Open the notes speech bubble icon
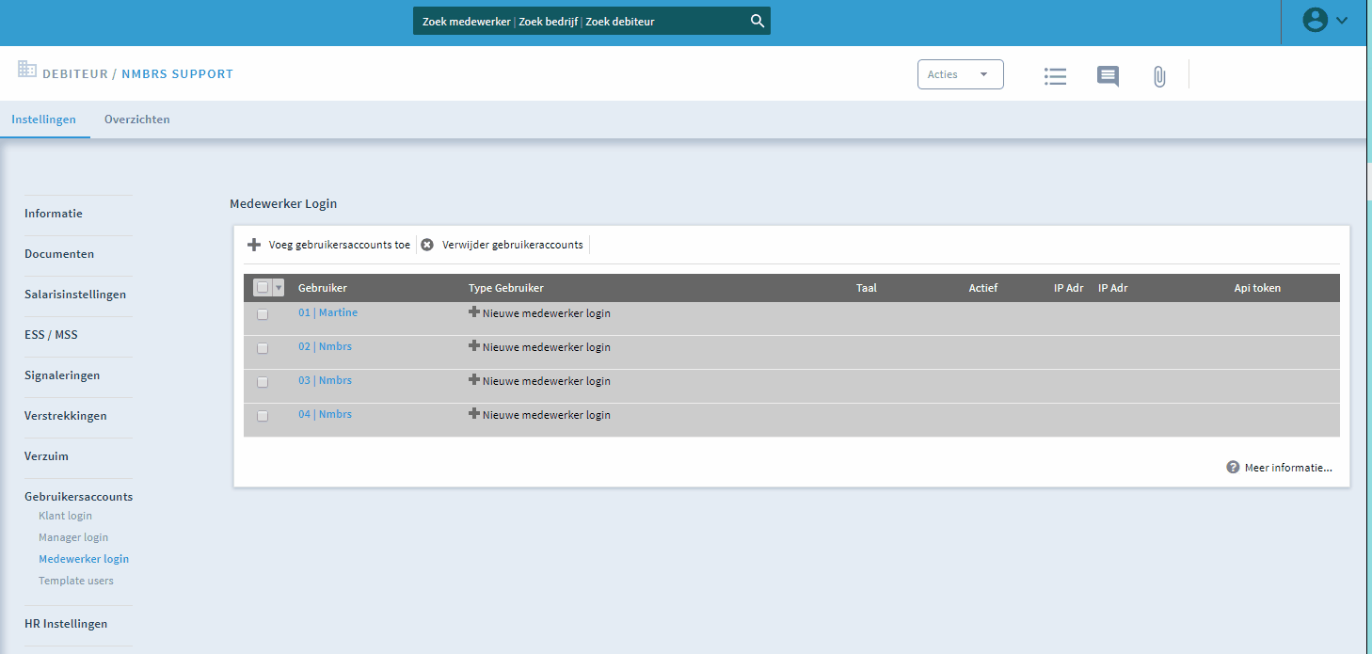The height and width of the screenshot is (654, 1372). pos(1108,76)
